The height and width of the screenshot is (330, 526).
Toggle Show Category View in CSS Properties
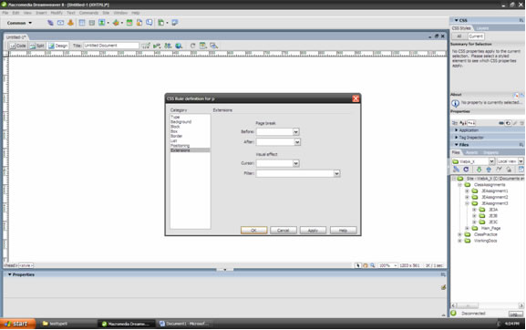[x=455, y=123]
